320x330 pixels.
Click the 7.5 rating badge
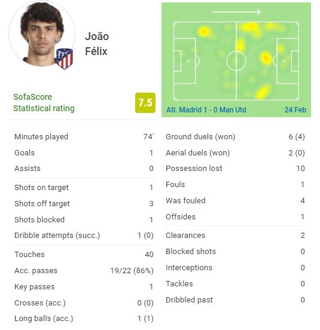145,103
